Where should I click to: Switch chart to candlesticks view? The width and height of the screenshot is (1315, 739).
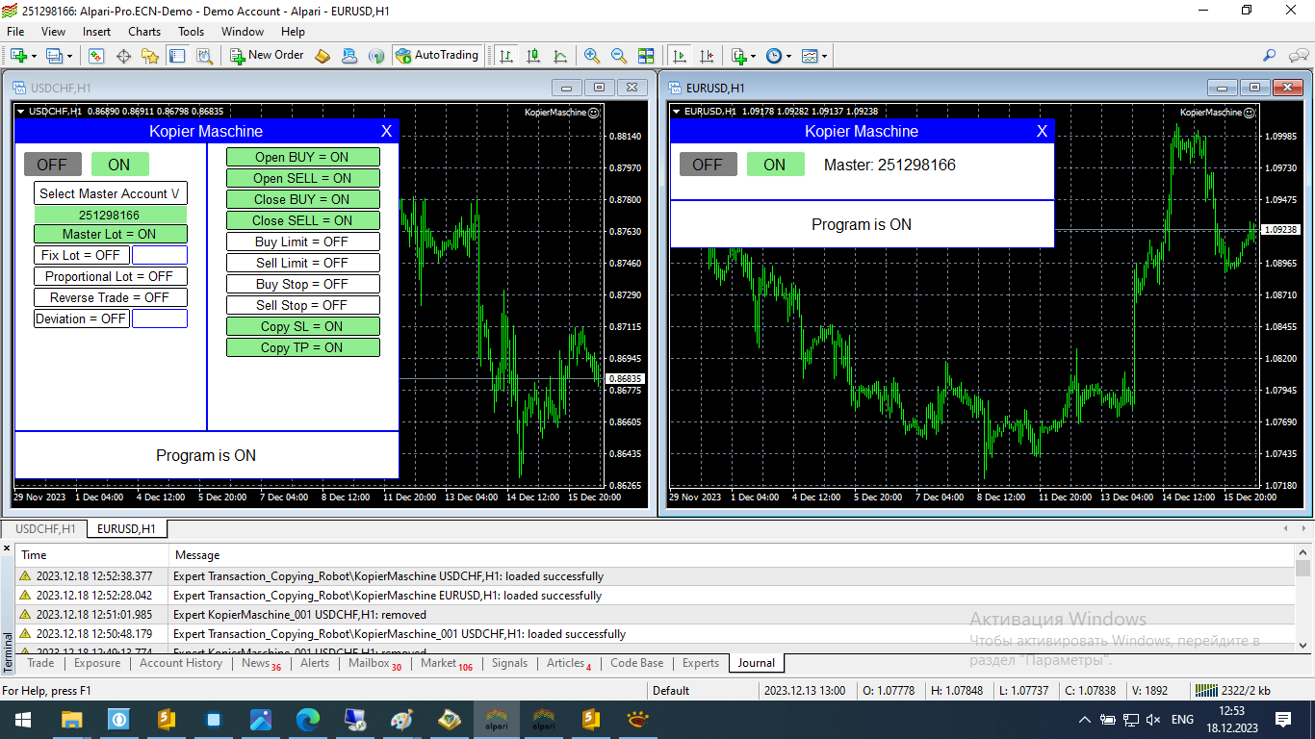coord(533,56)
